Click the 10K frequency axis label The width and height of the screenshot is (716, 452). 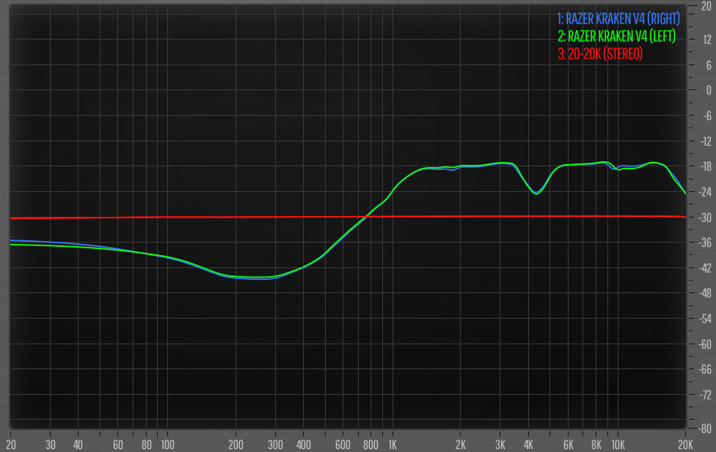click(x=618, y=445)
